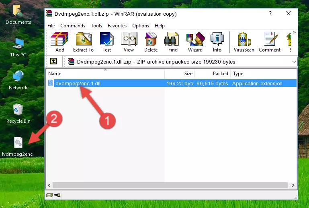The height and width of the screenshot is (208, 309).
Task: Open the Favorites menu
Action: click(x=117, y=26)
